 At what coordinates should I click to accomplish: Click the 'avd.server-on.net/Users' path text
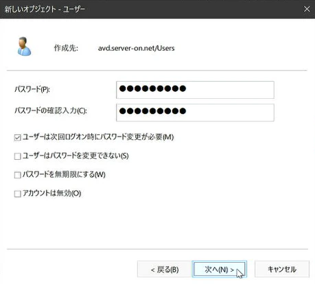[x=136, y=48]
